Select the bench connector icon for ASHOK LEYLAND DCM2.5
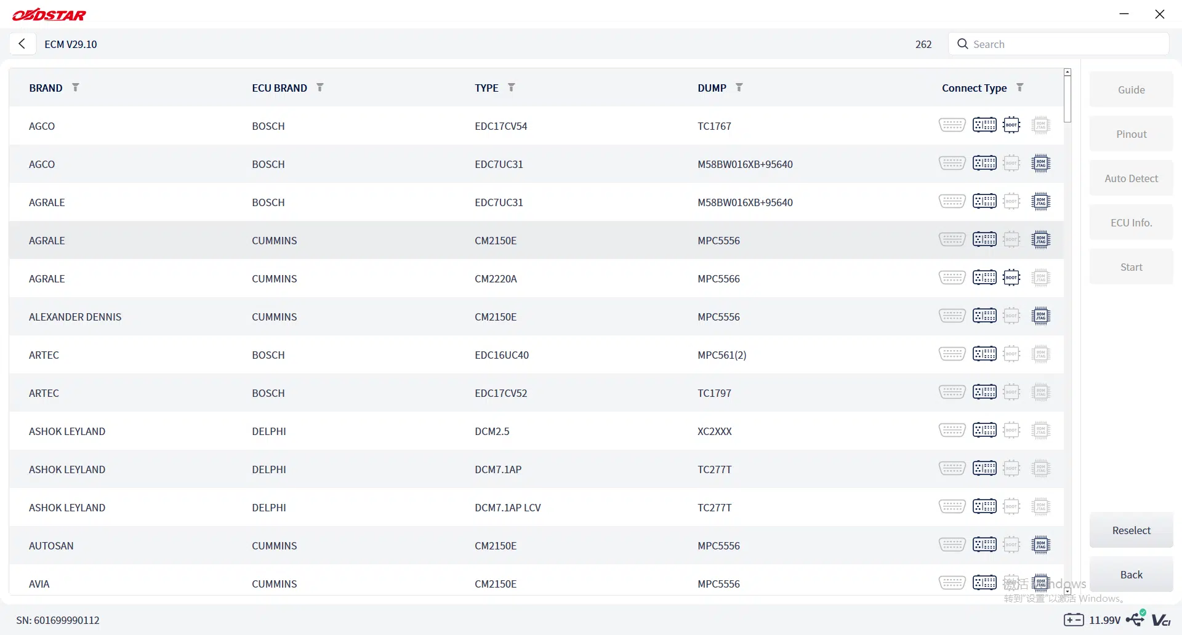The width and height of the screenshot is (1182, 635). click(x=984, y=431)
